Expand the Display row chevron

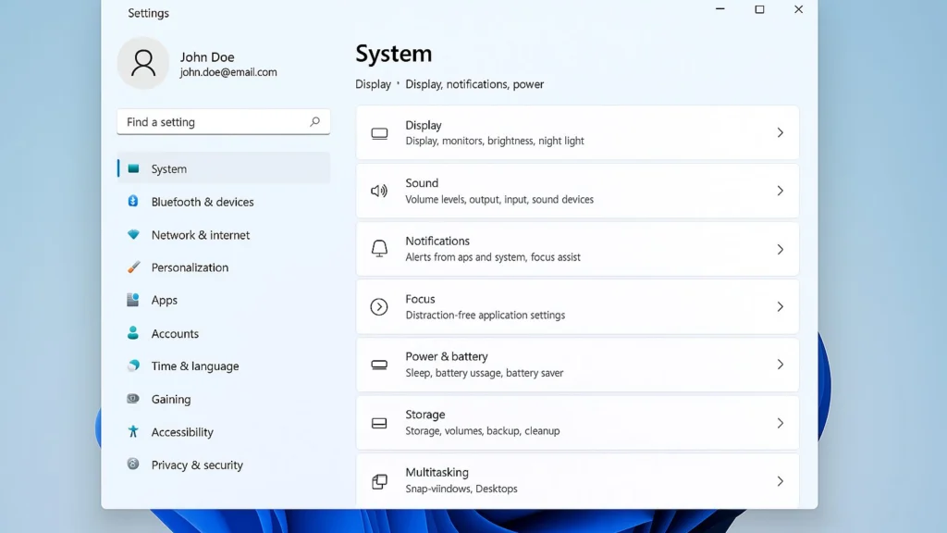coord(780,133)
